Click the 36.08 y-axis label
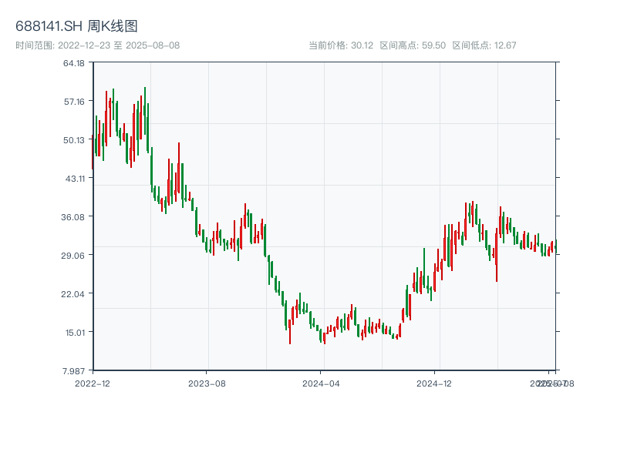The width and height of the screenshot is (617, 462). click(74, 216)
